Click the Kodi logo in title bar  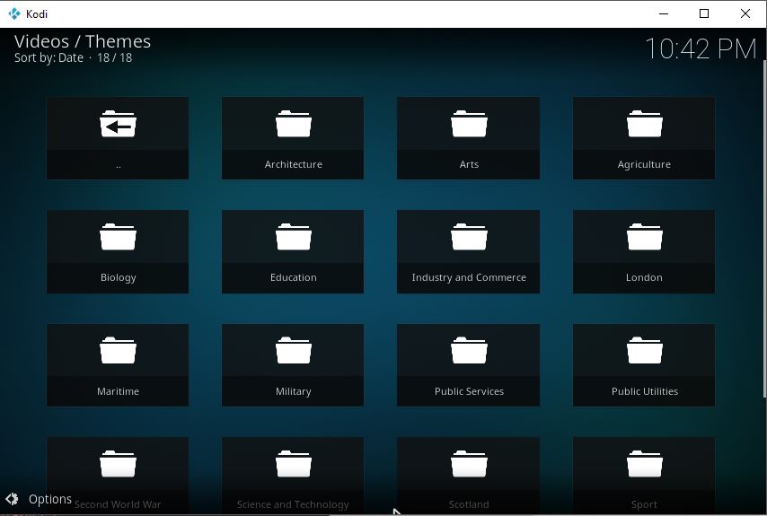[x=13, y=13]
